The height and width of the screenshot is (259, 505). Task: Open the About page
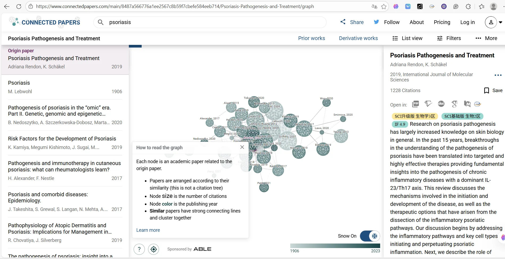417,22
